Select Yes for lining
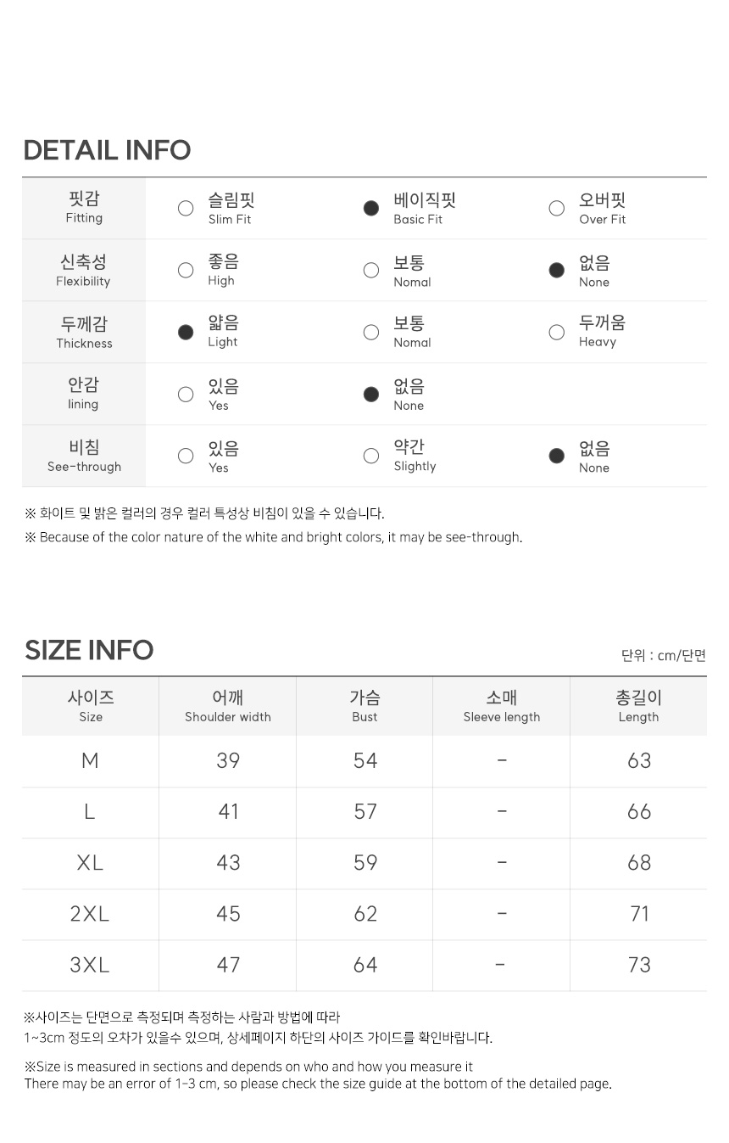The image size is (729, 1143). [186, 394]
